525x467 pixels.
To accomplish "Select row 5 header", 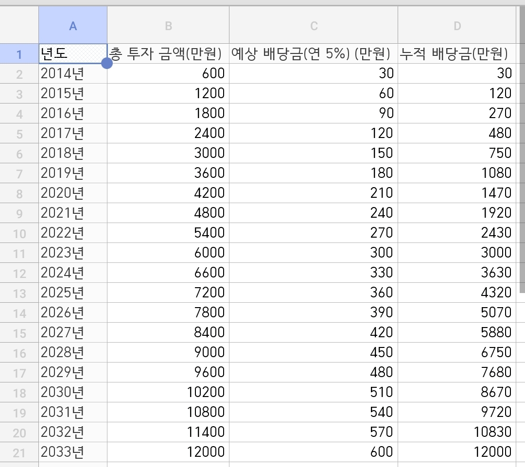I will 19,133.
